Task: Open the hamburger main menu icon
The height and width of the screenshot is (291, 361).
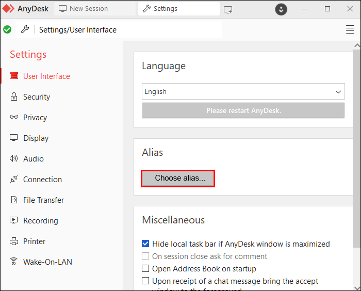Action: click(x=350, y=30)
